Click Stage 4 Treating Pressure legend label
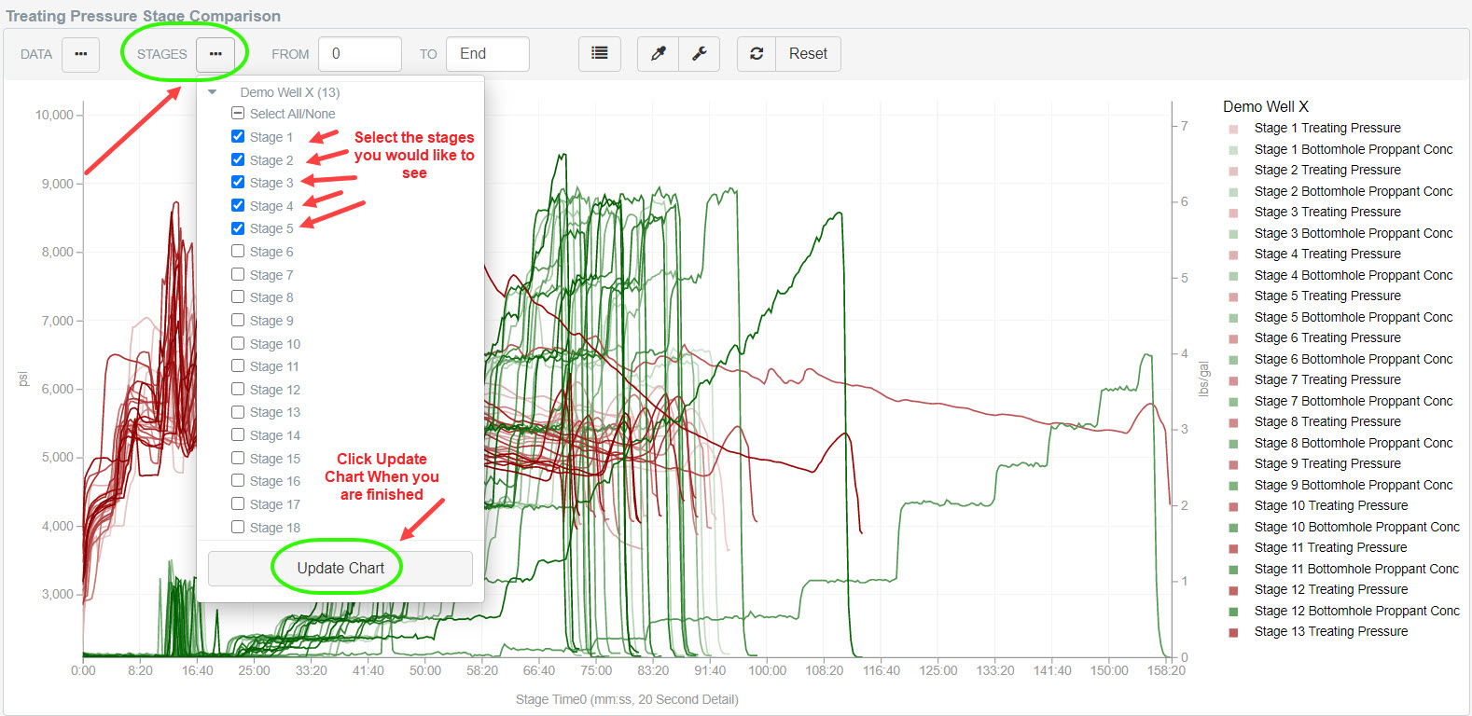 (1327, 254)
